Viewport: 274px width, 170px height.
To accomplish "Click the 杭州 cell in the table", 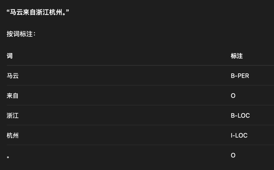I will [x=13, y=135].
